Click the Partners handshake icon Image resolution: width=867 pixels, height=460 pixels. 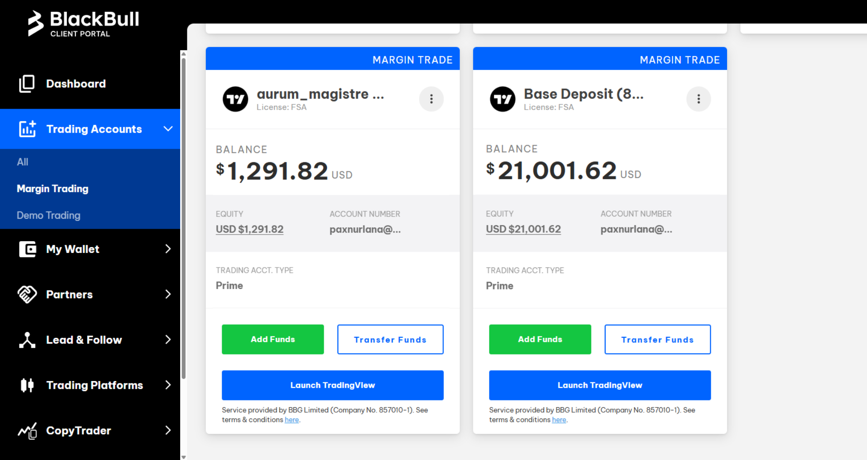[27, 294]
